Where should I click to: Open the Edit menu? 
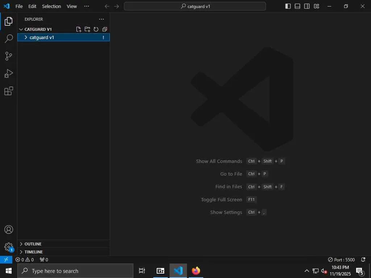click(x=32, y=7)
